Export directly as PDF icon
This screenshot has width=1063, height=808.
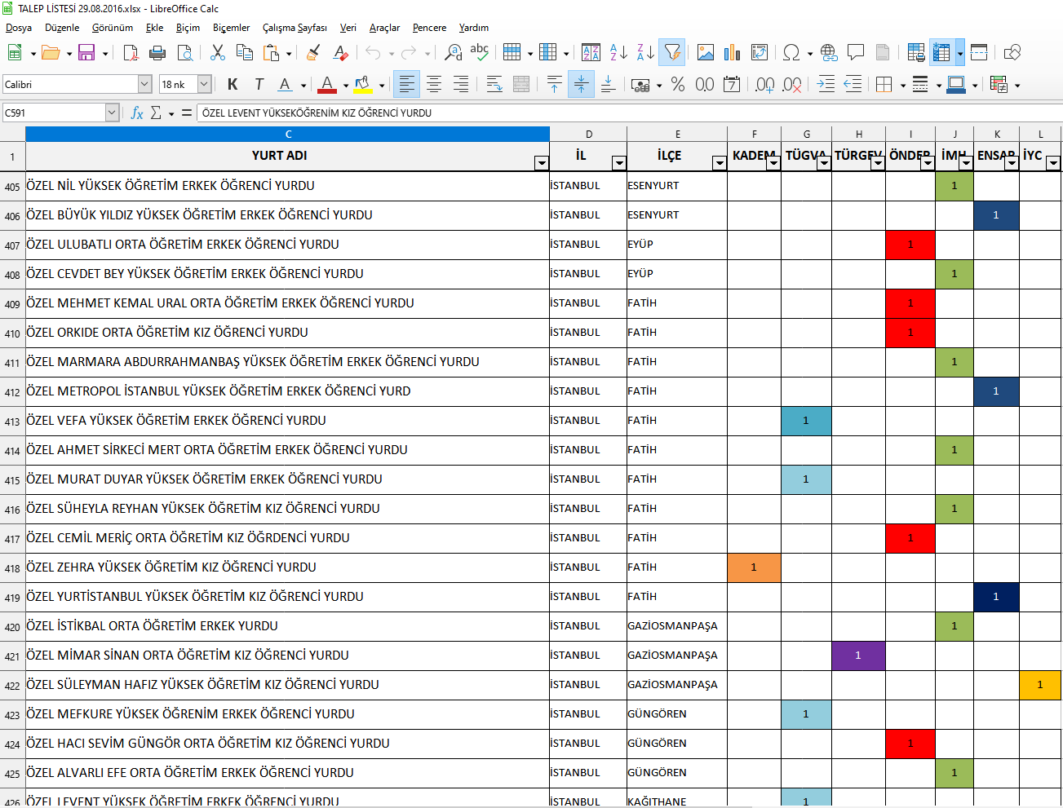(131, 53)
